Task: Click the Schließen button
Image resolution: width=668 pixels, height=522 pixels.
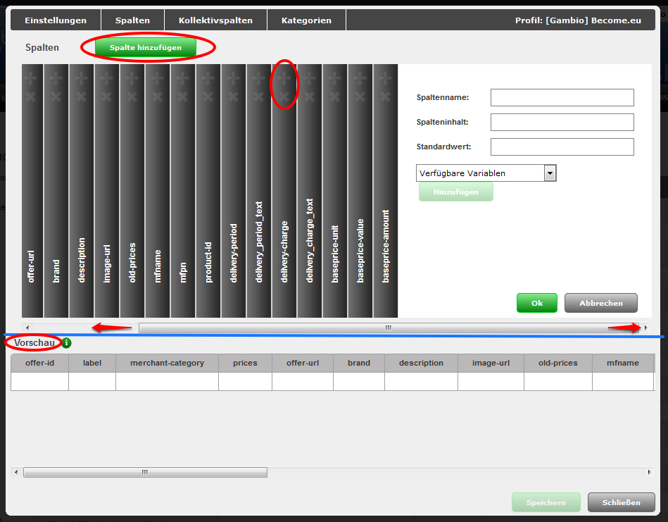Action: pos(621,502)
